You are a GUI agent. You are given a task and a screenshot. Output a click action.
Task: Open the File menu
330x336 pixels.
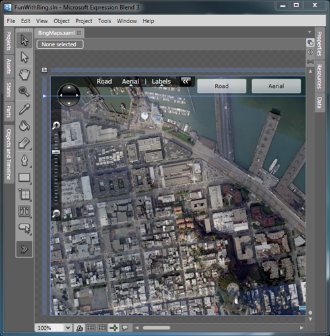(x=11, y=21)
